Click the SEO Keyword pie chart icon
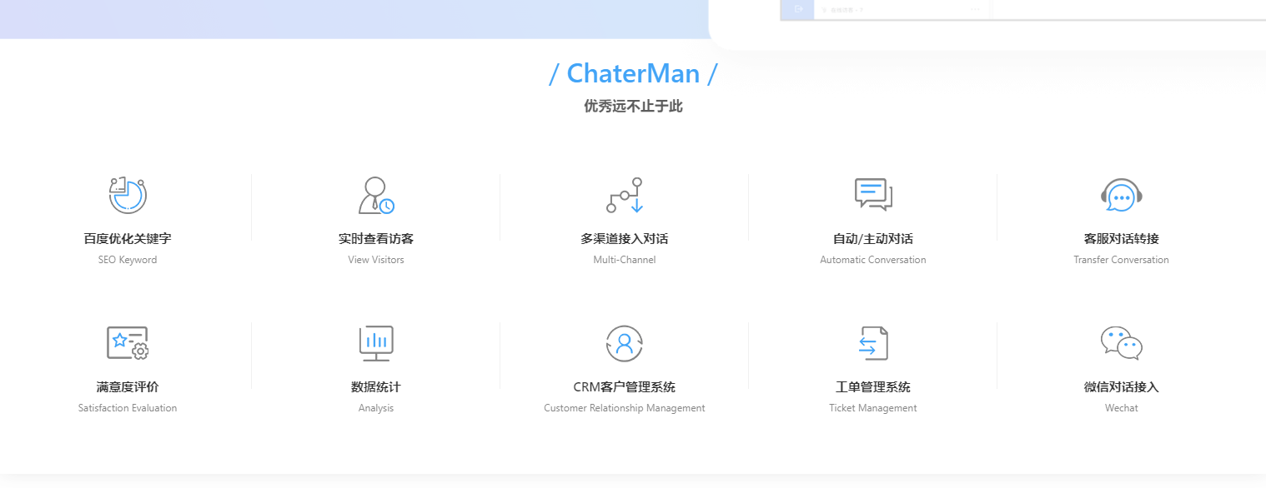The height and width of the screenshot is (488, 1266). click(128, 195)
